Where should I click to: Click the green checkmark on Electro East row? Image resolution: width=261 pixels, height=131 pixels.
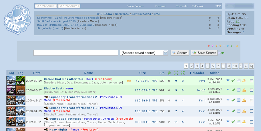233,90
